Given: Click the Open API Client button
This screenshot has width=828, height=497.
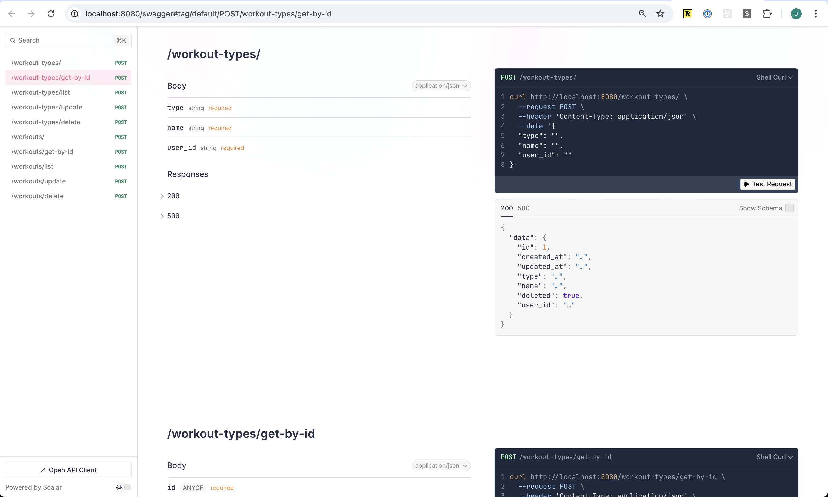Looking at the screenshot, I should coord(68,470).
